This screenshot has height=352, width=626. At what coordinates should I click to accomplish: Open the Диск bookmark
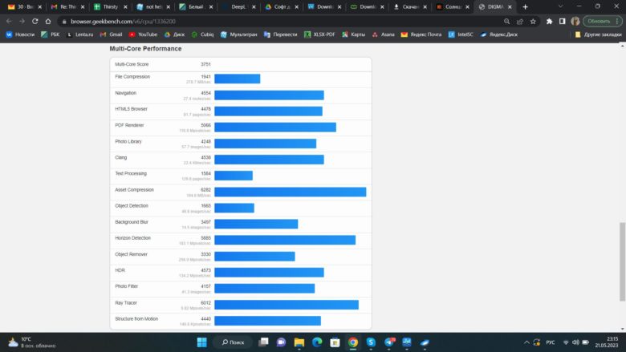pyautogui.click(x=174, y=34)
